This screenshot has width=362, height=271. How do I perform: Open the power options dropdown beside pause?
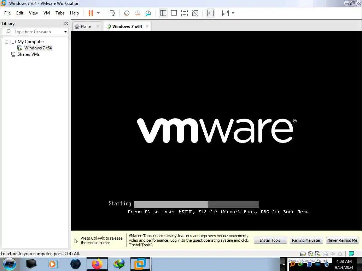98,13
